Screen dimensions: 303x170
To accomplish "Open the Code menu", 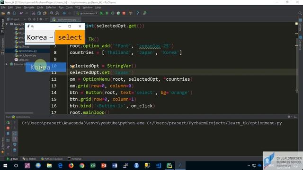I will tap(40, 8).
